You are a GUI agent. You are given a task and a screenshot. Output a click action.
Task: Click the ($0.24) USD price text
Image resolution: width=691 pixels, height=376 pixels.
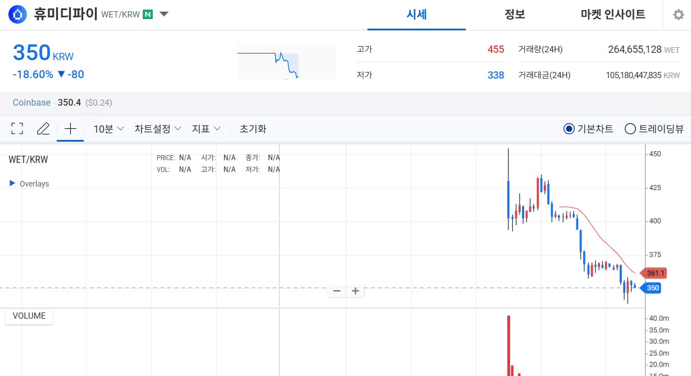click(99, 103)
